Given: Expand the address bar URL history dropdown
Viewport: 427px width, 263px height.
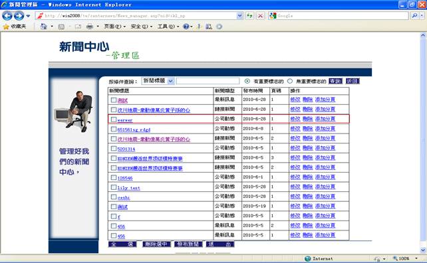Looking at the screenshot, I should click(239, 16).
